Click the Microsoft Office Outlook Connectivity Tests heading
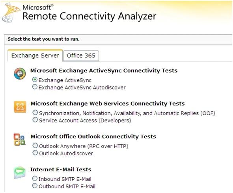This screenshot has height=193, width=233. click(93, 136)
